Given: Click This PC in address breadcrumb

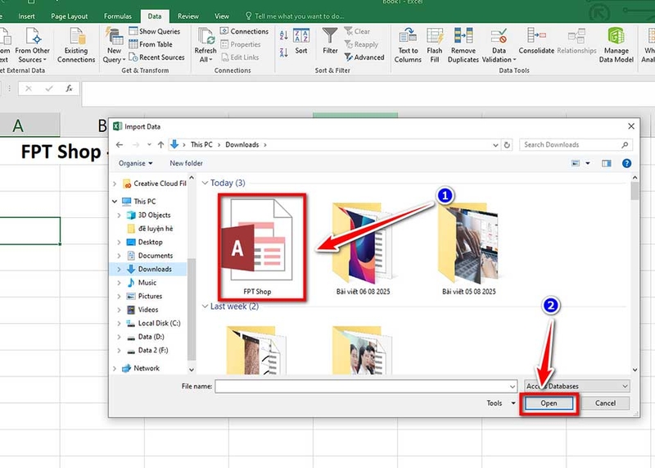Looking at the screenshot, I should coord(201,145).
